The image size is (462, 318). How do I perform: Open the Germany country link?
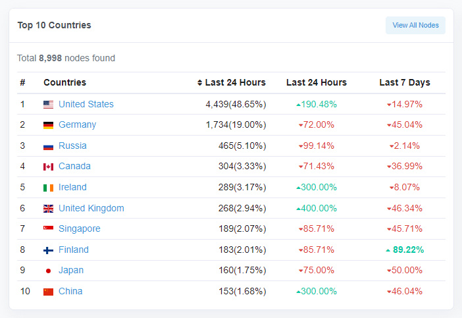coord(77,124)
